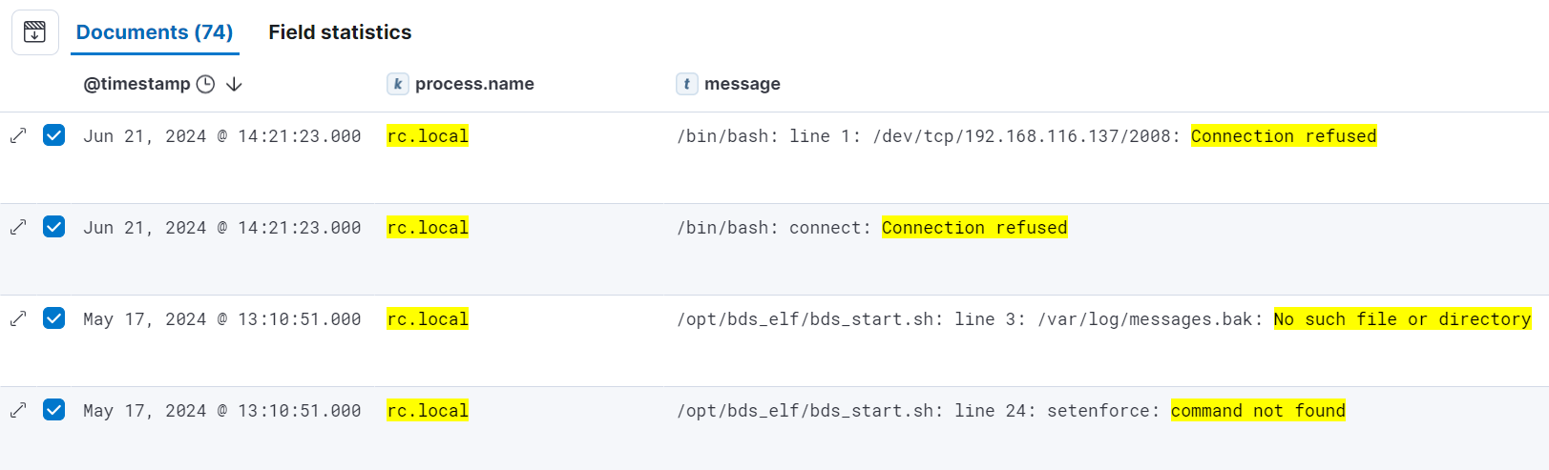
Task: Expand the first Jun 21 document row
Action: tap(18, 135)
